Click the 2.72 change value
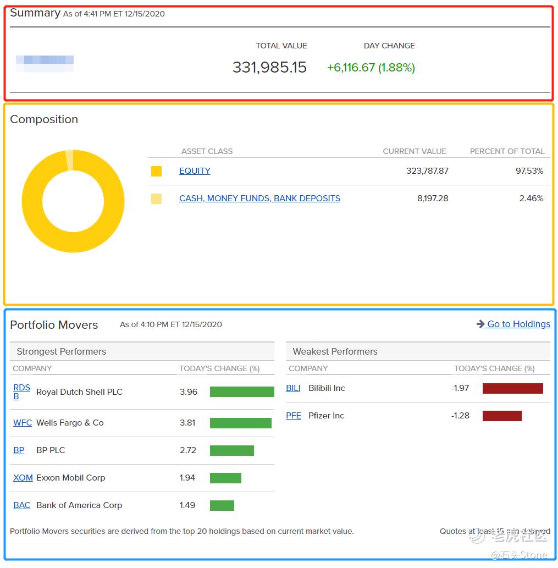The height and width of the screenshot is (568, 558). [x=188, y=450]
